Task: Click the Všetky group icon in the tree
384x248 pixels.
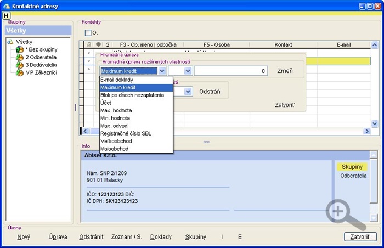Action: (10, 42)
